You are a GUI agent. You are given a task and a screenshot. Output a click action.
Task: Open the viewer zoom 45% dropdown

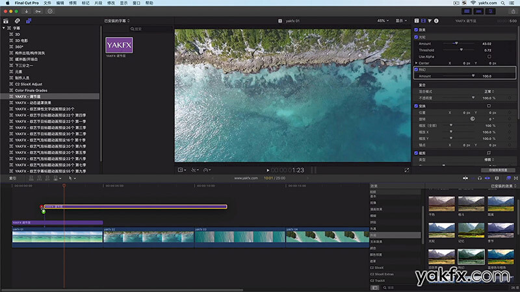tap(383, 21)
